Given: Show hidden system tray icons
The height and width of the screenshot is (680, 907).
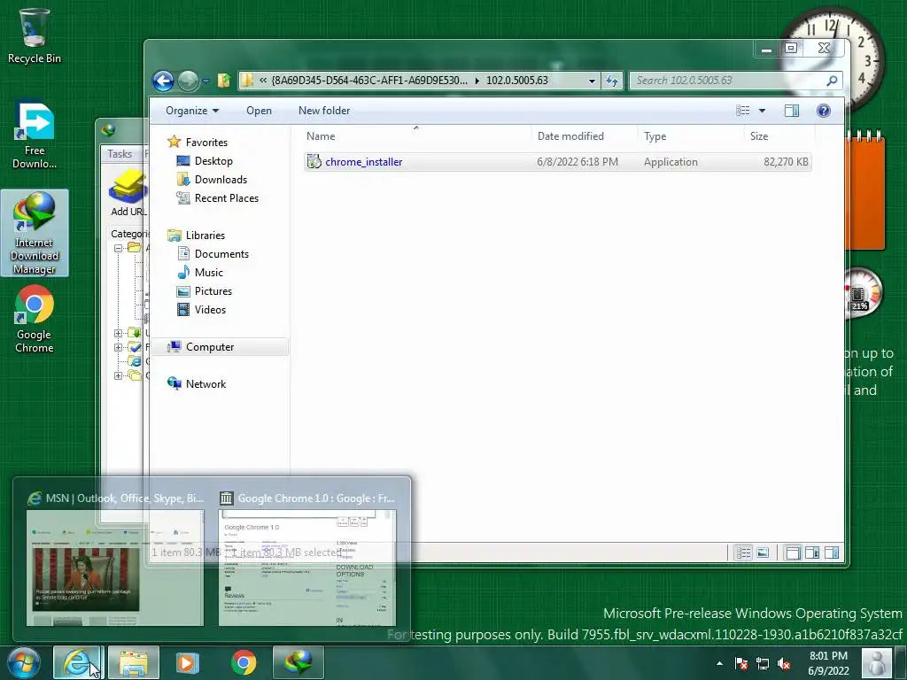Looking at the screenshot, I should (719, 663).
